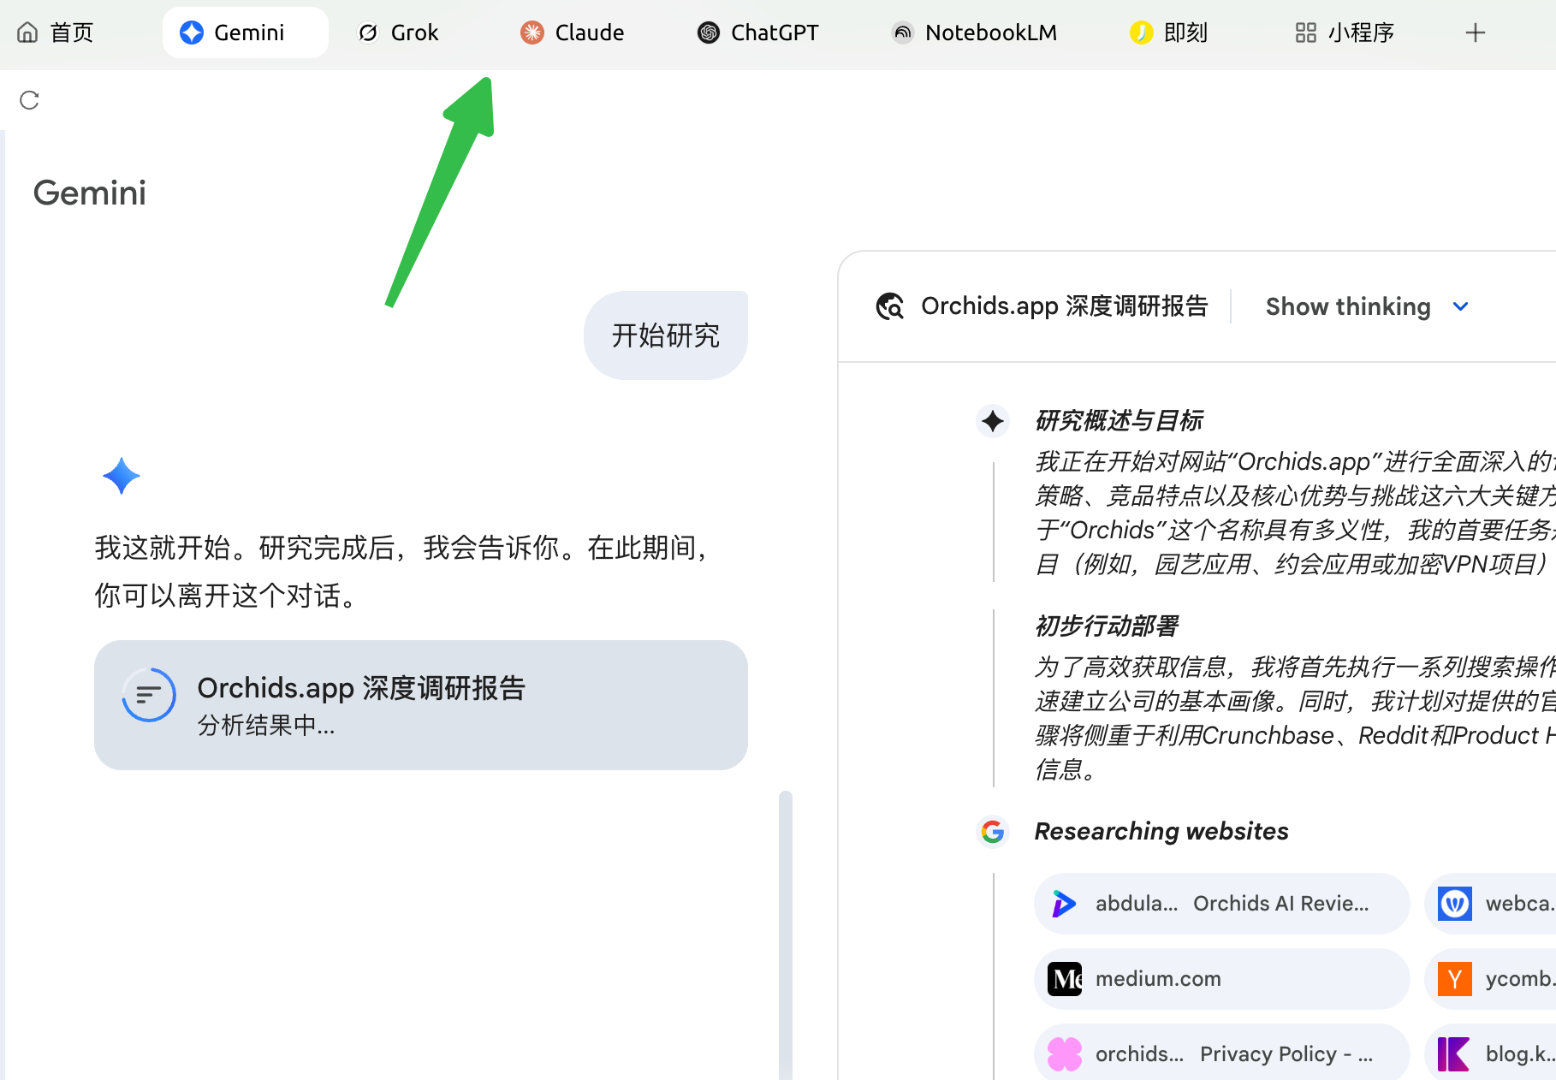The height and width of the screenshot is (1080, 1556).
Task: Click the Medium logo icon
Action: [1065, 979]
